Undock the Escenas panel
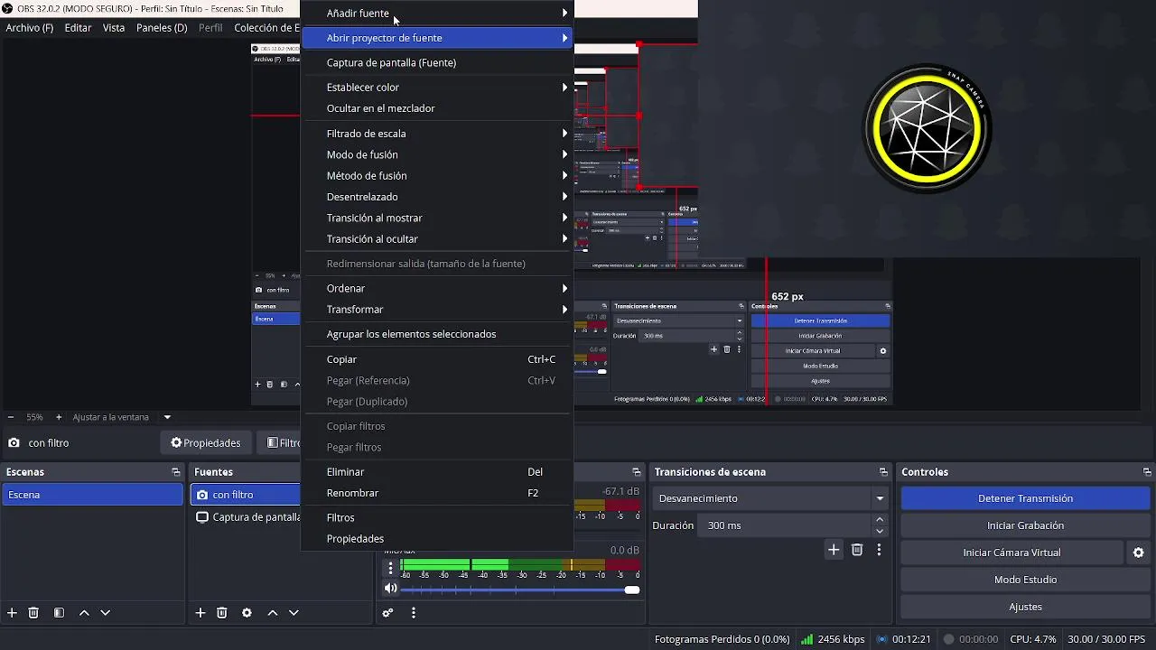The image size is (1156, 650). tap(176, 472)
